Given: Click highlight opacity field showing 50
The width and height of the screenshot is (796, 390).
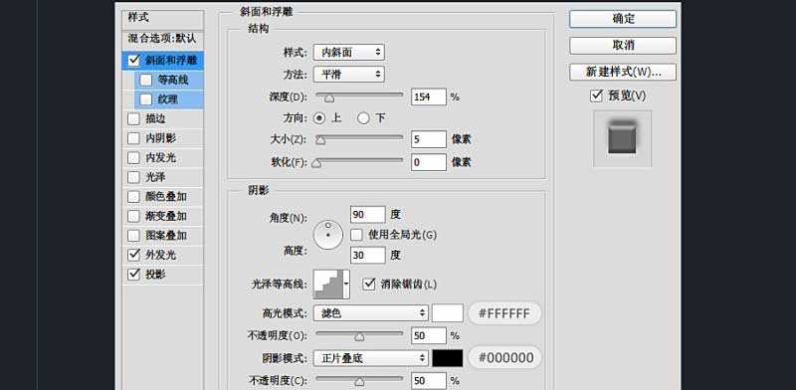Looking at the screenshot, I should (x=429, y=335).
